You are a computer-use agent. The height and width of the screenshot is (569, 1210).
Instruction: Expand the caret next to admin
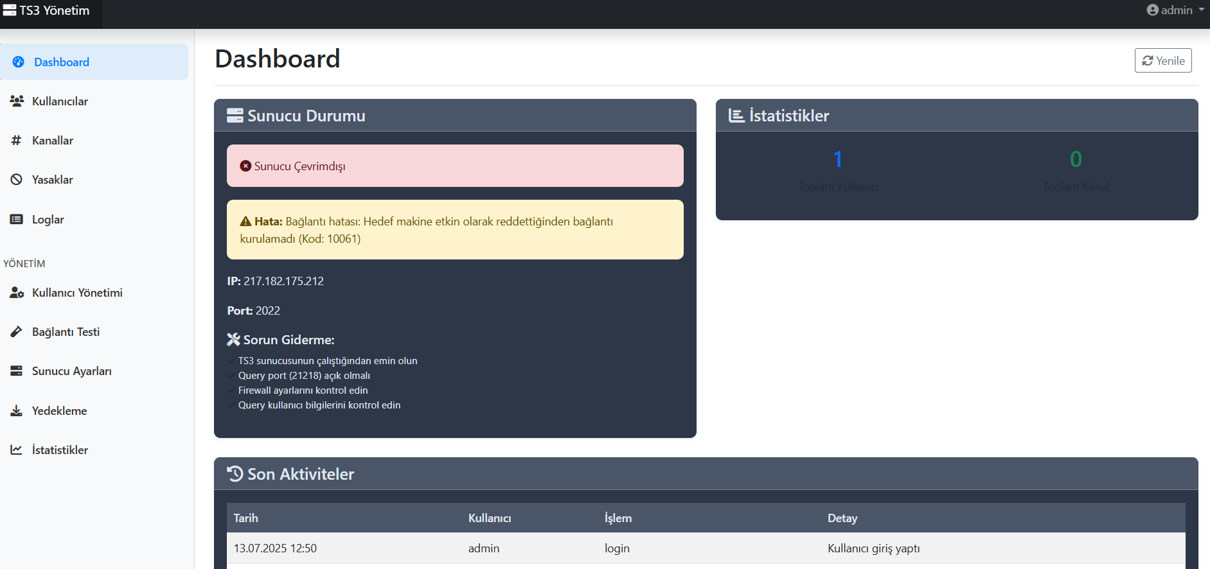tap(1201, 10)
